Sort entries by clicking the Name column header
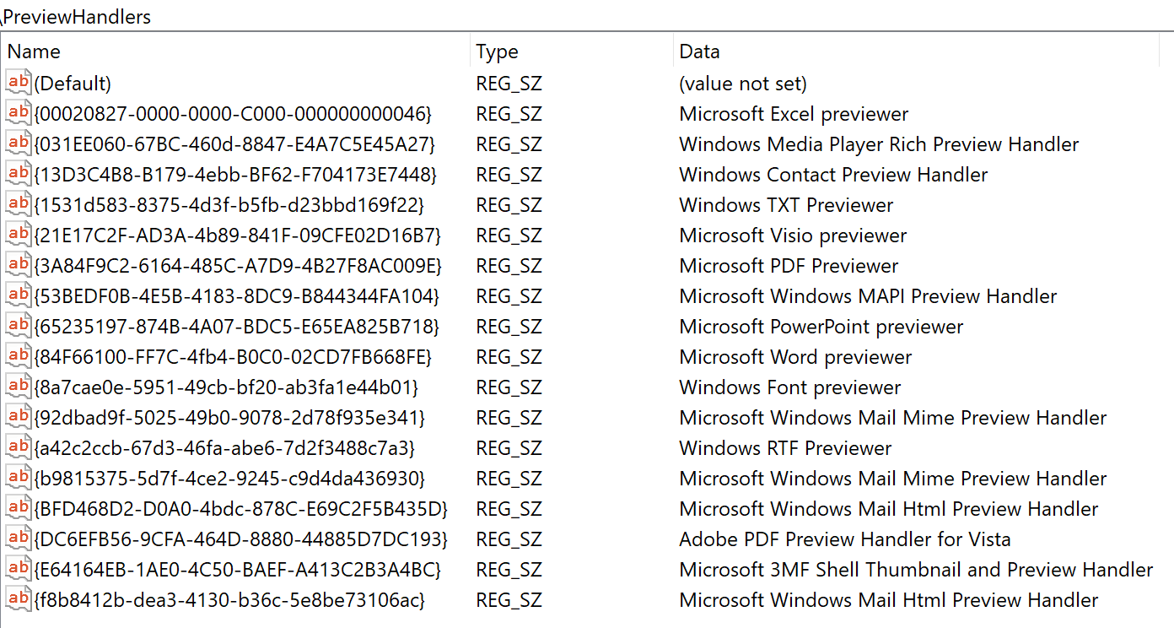Viewport: 1174px width, 628px height. 34,51
